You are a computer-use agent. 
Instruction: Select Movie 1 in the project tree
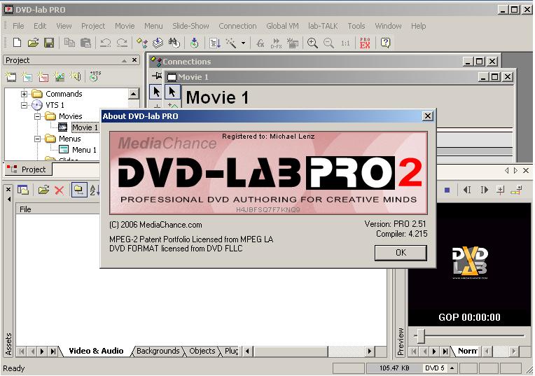tap(85, 127)
